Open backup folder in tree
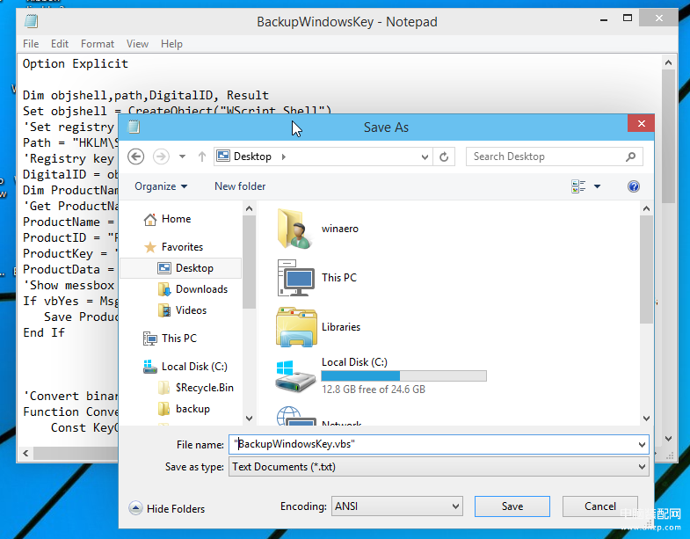 [x=184, y=409]
